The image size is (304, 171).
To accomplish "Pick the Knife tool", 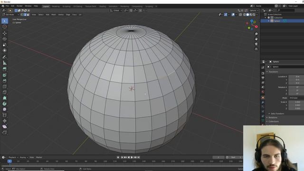I will [x=5, y=92].
